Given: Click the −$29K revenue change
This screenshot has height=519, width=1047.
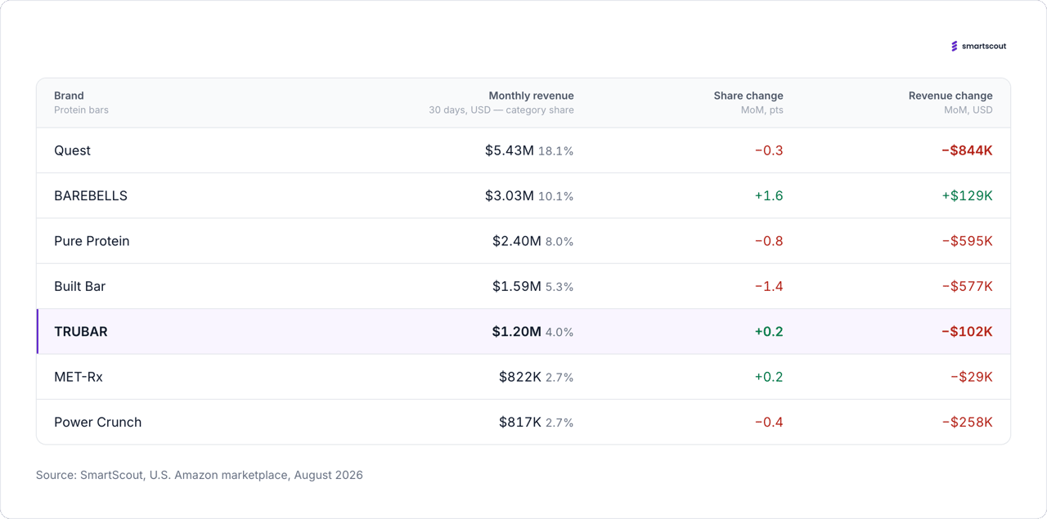Looking at the screenshot, I should click(x=972, y=377).
